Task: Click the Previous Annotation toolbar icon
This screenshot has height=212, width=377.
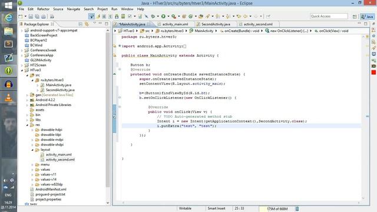Action: tap(228, 16)
